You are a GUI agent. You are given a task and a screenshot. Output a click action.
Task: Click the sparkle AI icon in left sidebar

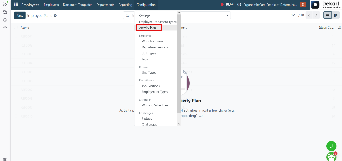[5, 4]
